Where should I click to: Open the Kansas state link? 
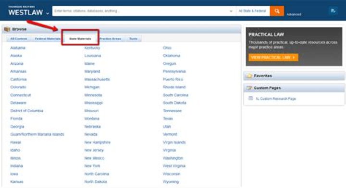[x=16, y=182]
